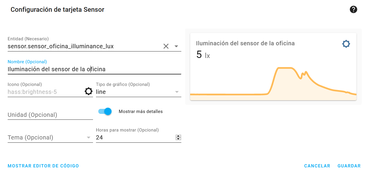This screenshot has width=365, height=173.
Task: Clear the entity field with X icon
Action: coord(166,46)
